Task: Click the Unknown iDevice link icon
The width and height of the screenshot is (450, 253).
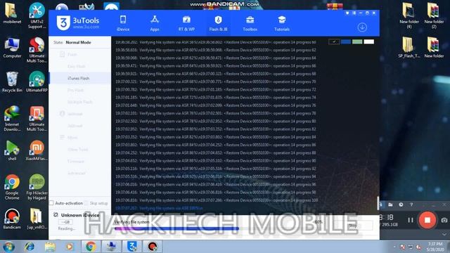Action: pos(56,215)
